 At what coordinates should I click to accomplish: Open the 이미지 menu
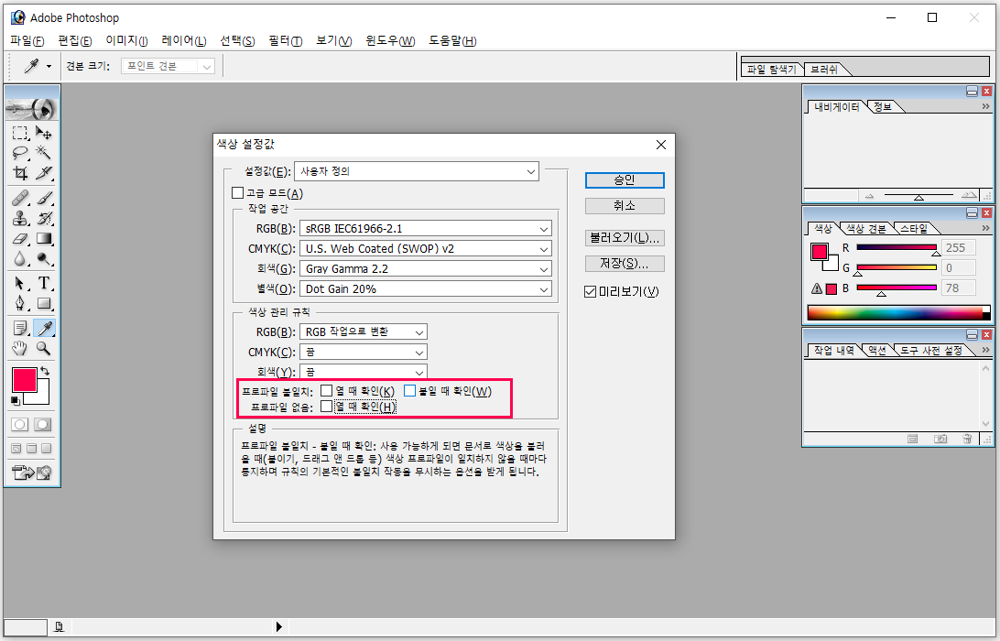[126, 41]
